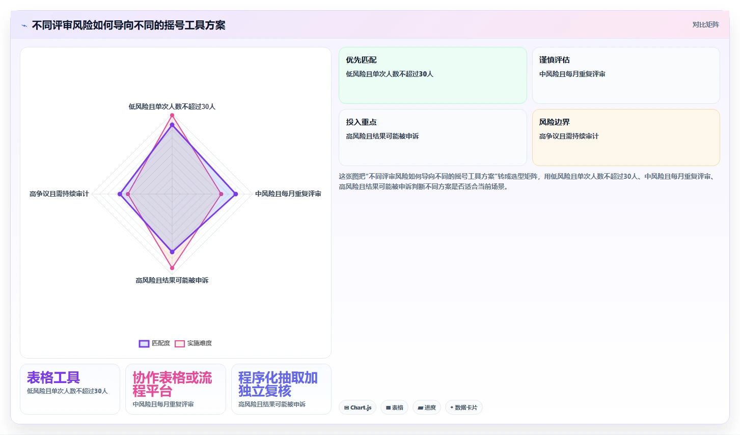
Task: Open the 谨慎评估 card
Action: click(x=626, y=75)
